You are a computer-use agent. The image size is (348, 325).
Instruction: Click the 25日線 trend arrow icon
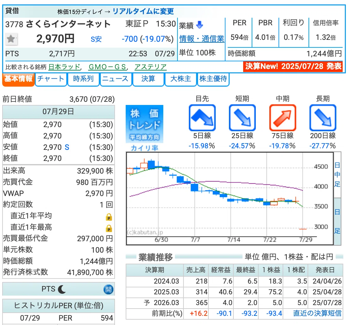click(x=242, y=118)
